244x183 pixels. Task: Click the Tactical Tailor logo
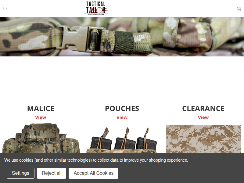pyautogui.click(x=96, y=9)
